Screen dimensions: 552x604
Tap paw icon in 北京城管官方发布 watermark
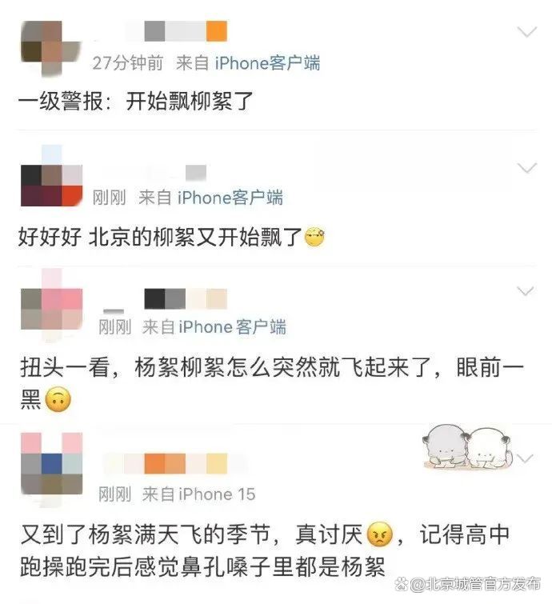[402, 584]
